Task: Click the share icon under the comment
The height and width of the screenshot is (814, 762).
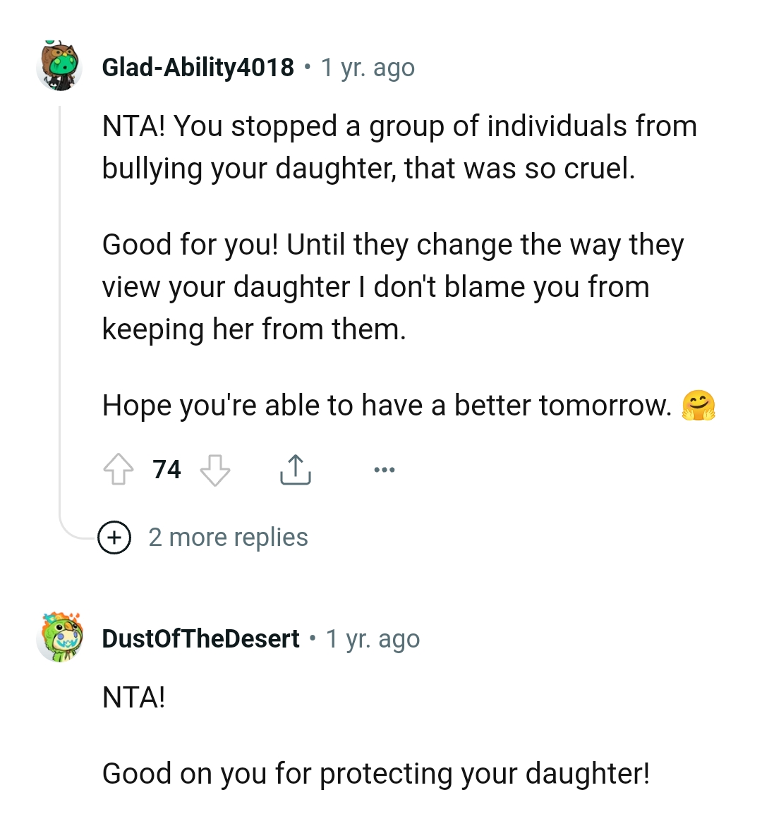Action: pos(295,470)
